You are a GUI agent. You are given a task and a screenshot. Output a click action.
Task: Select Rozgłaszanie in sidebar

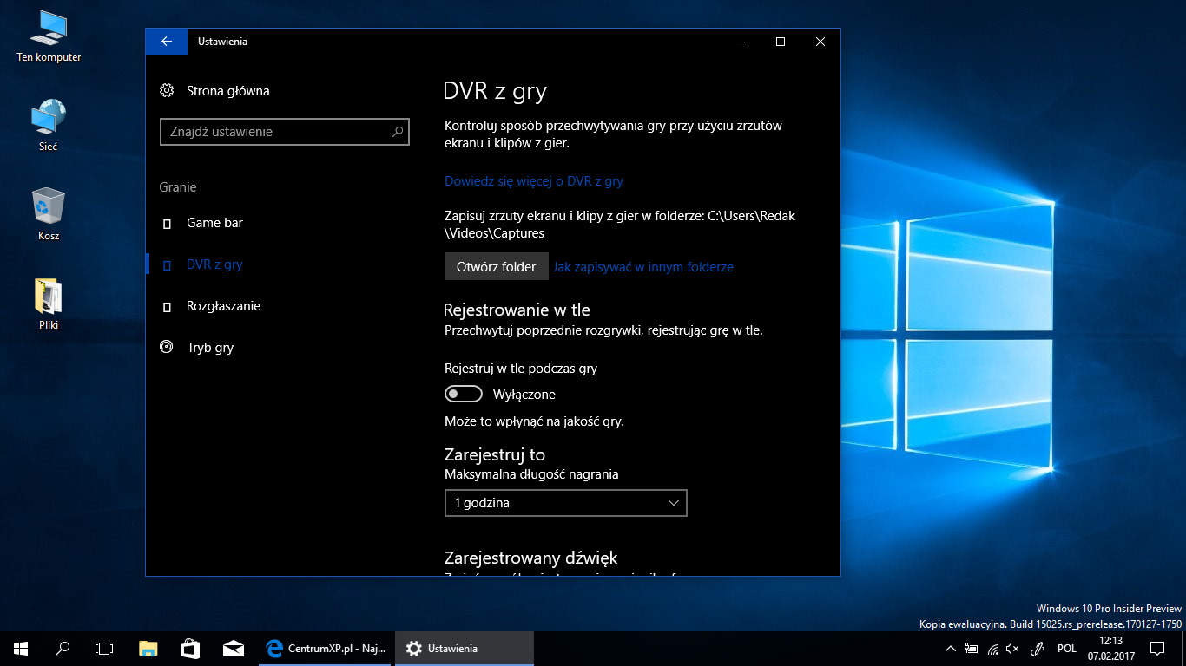223,306
